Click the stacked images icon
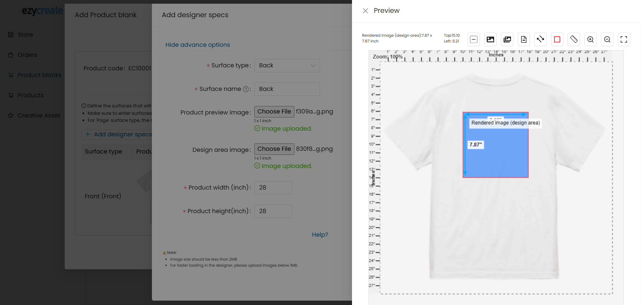Screen dimensions: 641x305 pos(507,39)
